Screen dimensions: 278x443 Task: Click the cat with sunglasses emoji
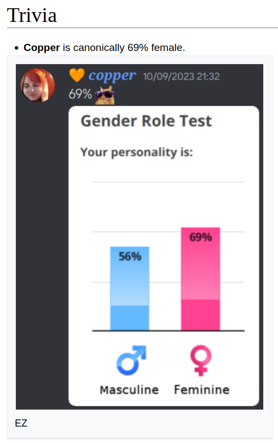coord(105,95)
